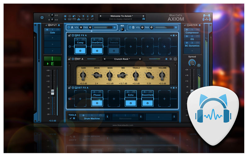Screen dimensions: 248x157
Task: Open the INPUT section menu icon
Action: click(x=59, y=25)
